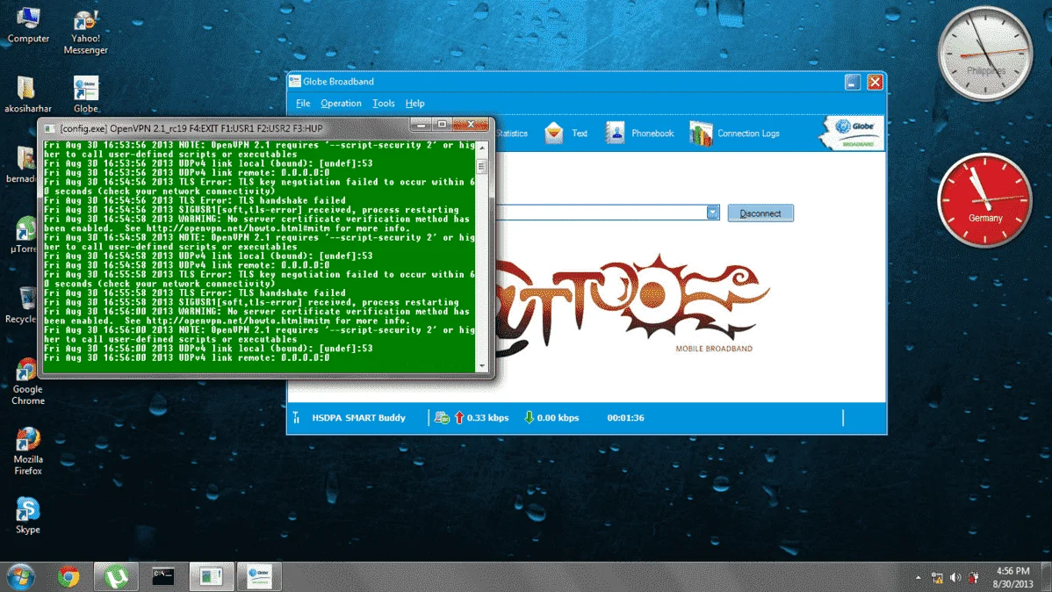Click the Philippines clock gadget
Viewport: 1052px width, 592px height.
(x=985, y=54)
